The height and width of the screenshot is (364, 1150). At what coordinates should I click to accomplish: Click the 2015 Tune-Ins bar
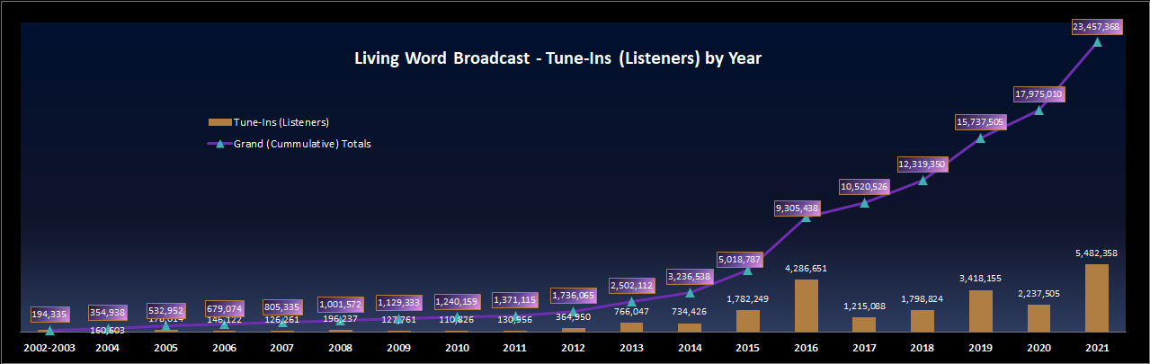(747, 321)
